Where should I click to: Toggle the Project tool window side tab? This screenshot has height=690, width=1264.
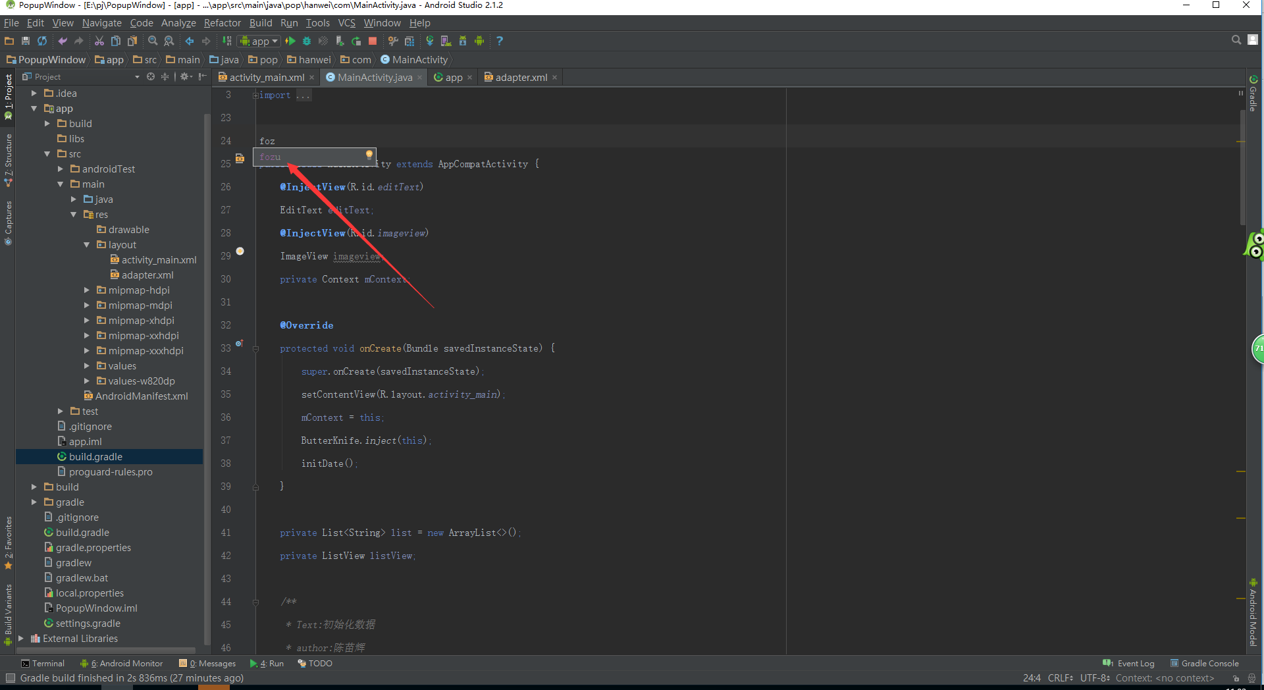(x=8, y=96)
